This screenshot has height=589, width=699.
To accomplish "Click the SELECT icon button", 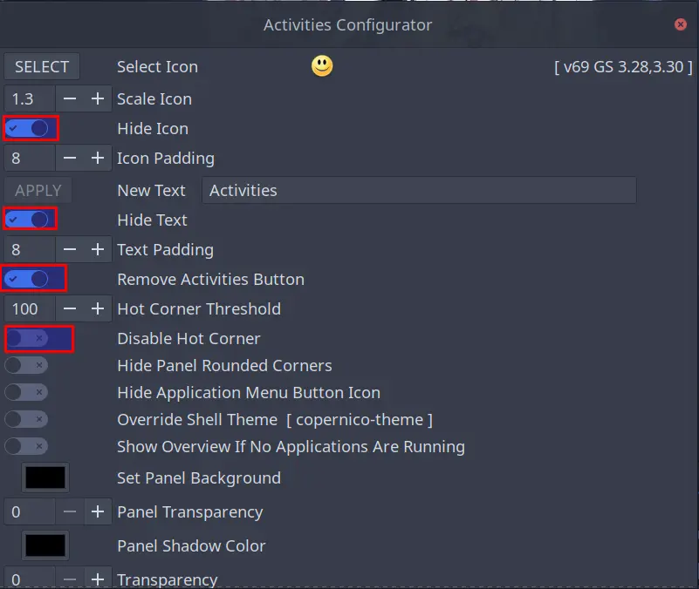I will [42, 67].
